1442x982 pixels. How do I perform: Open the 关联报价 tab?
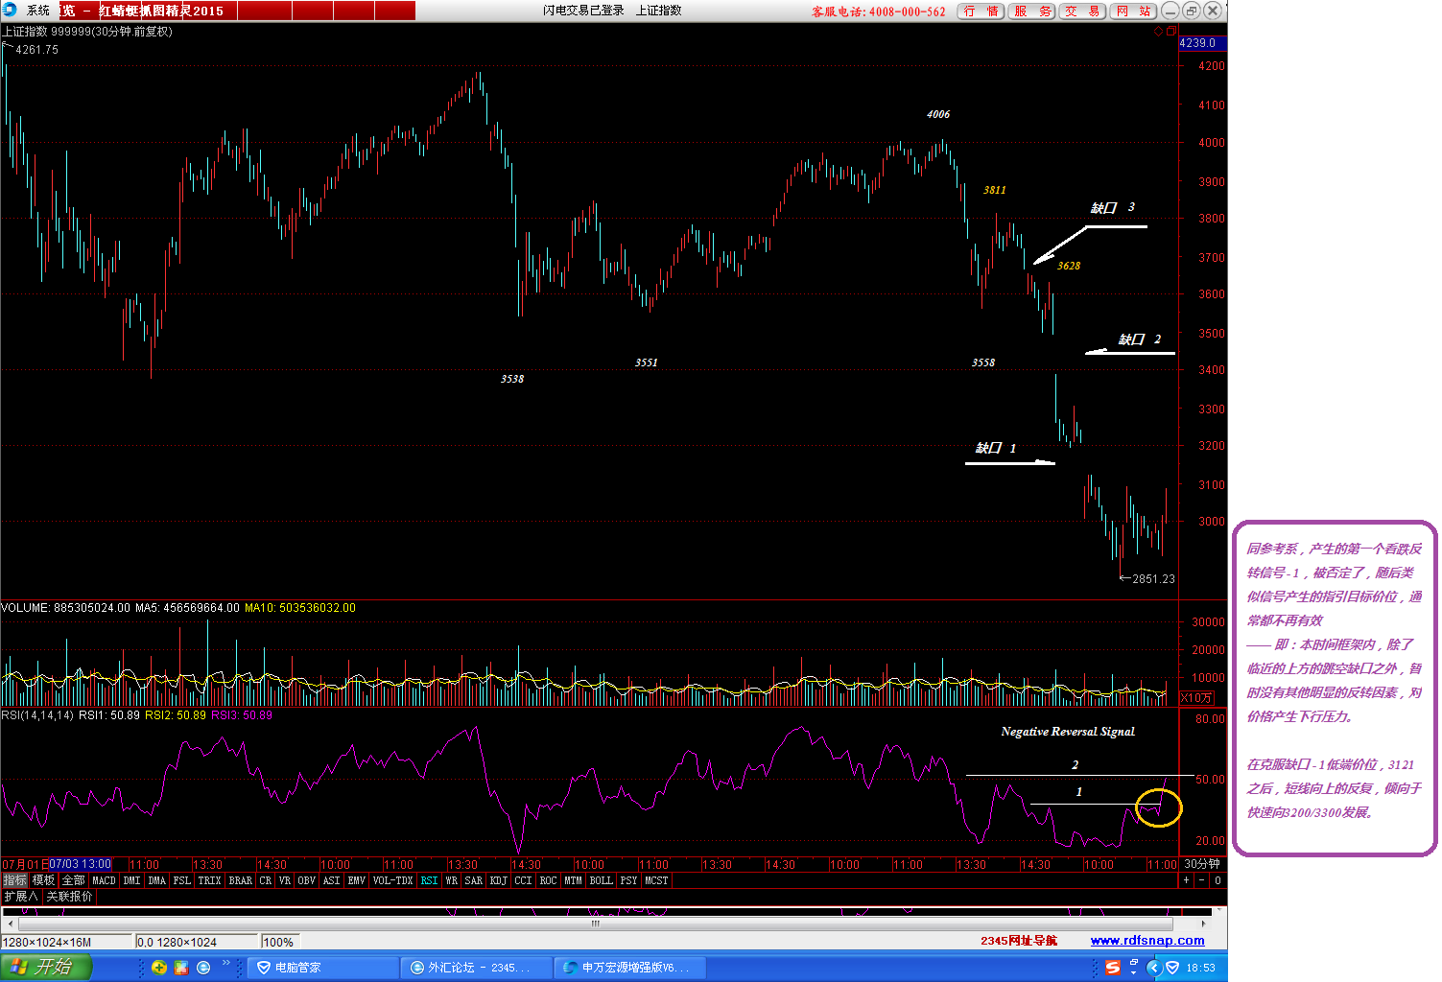pyautogui.click(x=69, y=897)
